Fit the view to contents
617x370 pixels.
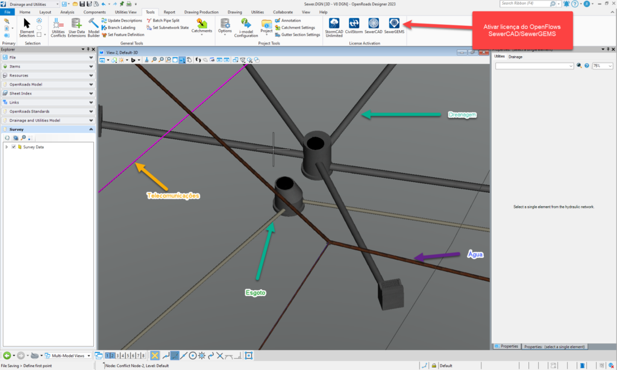click(175, 60)
